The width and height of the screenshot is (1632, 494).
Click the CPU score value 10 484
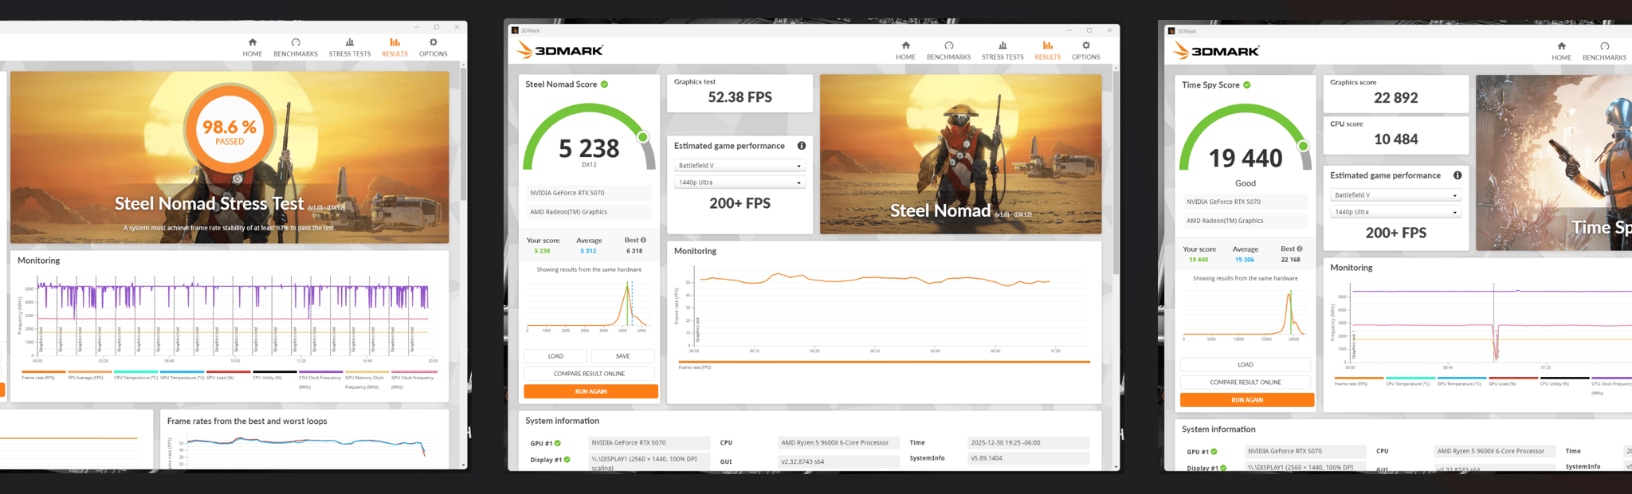[1396, 139]
